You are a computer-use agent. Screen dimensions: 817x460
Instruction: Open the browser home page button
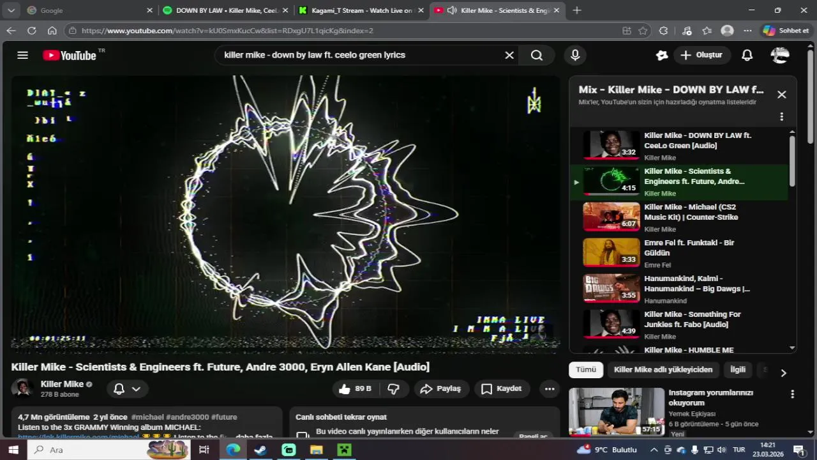pos(52,30)
